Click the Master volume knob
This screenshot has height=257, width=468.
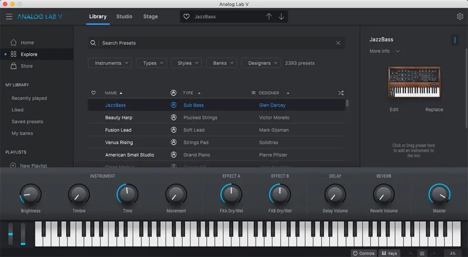(439, 194)
